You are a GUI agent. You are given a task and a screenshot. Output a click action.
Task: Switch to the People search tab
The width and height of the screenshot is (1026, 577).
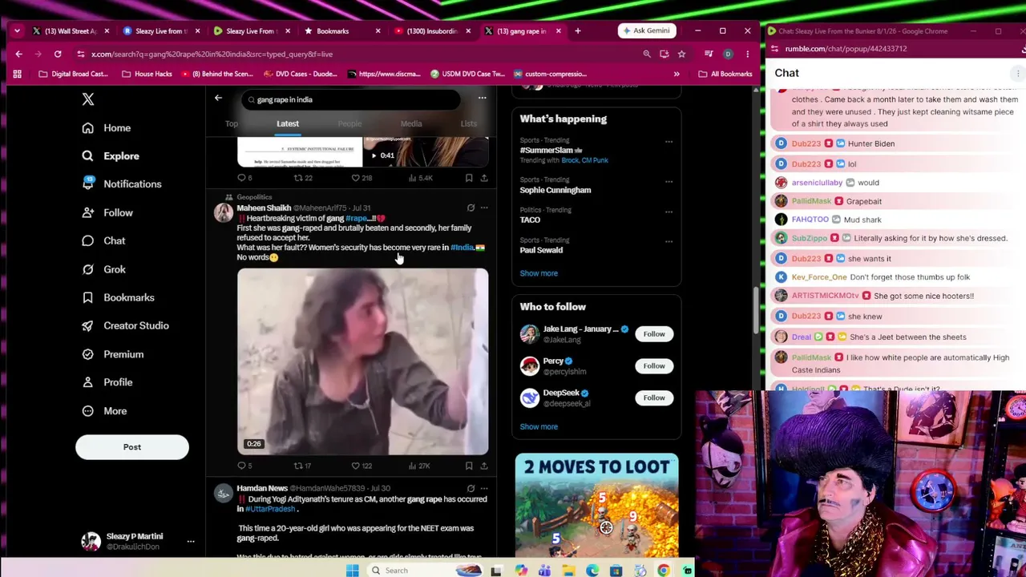pyautogui.click(x=349, y=124)
